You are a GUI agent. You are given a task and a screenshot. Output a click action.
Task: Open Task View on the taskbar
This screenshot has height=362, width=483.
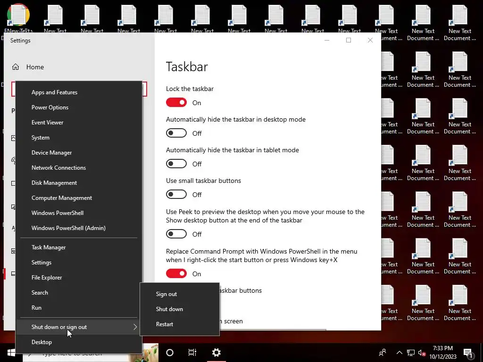point(192,353)
